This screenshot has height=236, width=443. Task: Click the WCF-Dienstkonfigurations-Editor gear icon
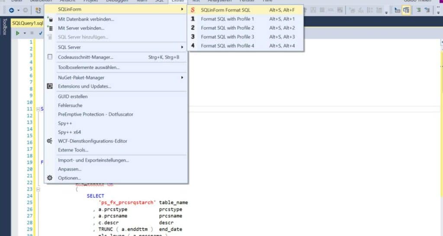(50, 141)
